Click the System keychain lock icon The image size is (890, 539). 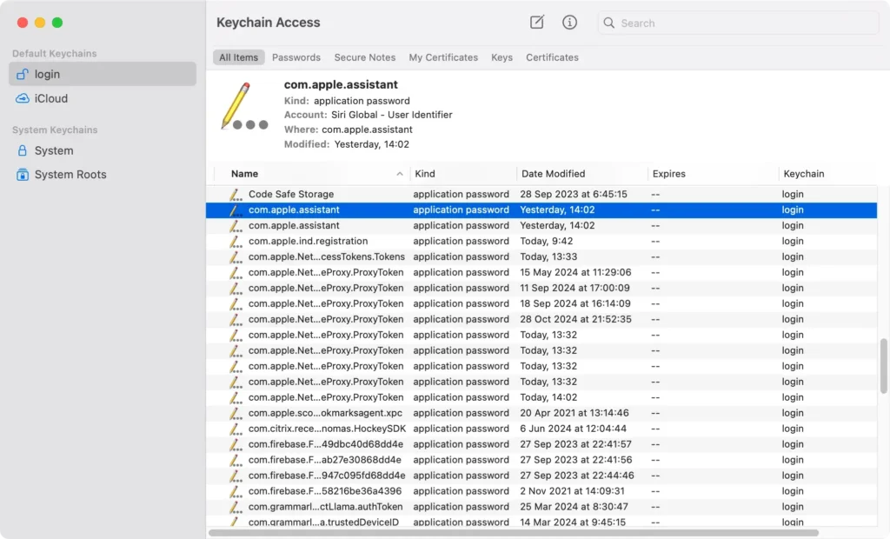pos(23,150)
